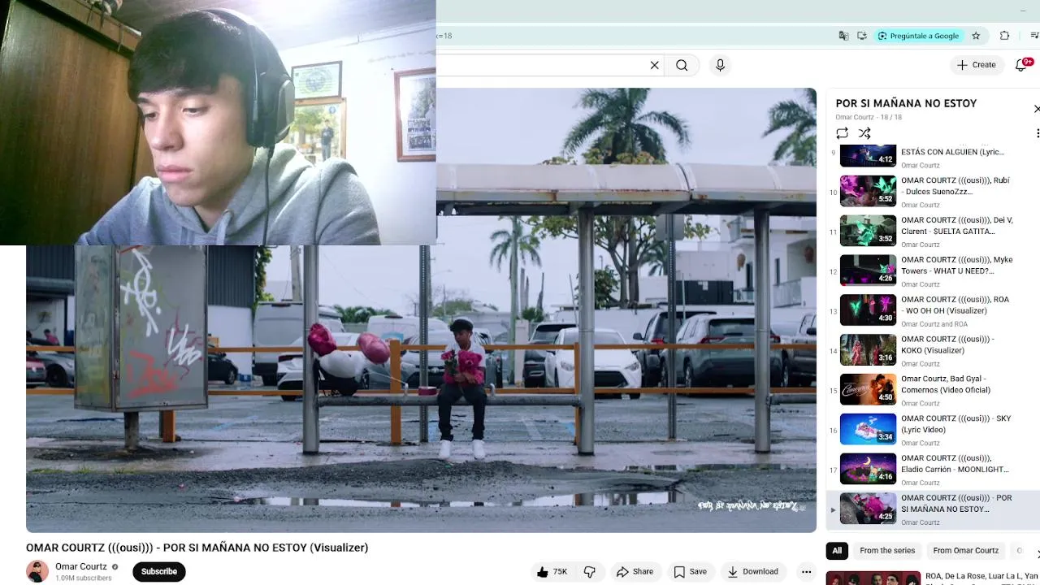Click the Pregúntale a Google button
The width and height of the screenshot is (1040, 585).
tap(917, 36)
